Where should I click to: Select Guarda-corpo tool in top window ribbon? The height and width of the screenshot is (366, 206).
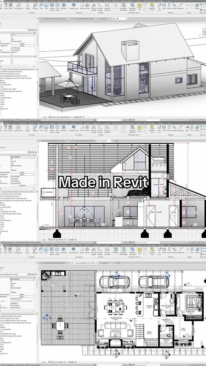[74, 6]
